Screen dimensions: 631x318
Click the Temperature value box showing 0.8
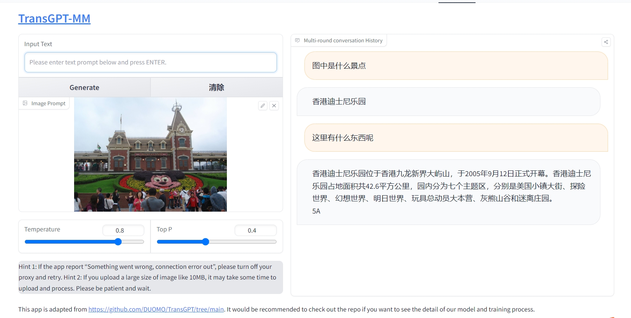(x=123, y=230)
